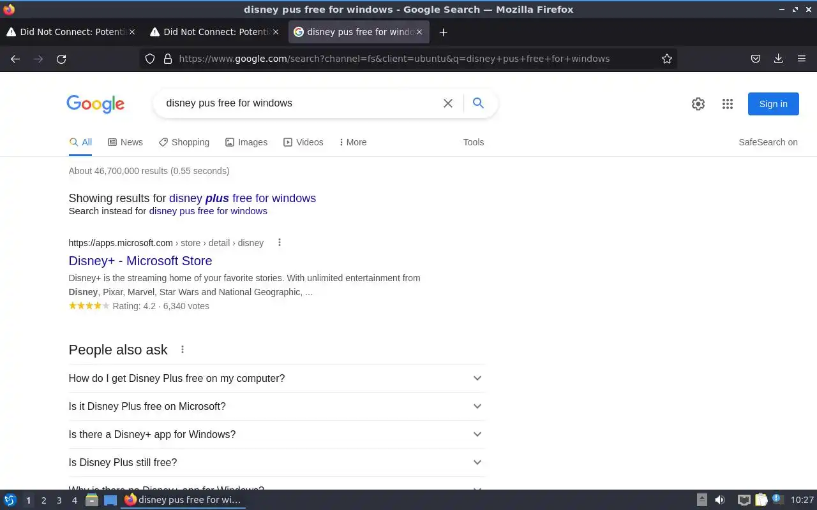Click the Sign in button
Image resolution: width=817 pixels, height=510 pixels.
coord(773,104)
